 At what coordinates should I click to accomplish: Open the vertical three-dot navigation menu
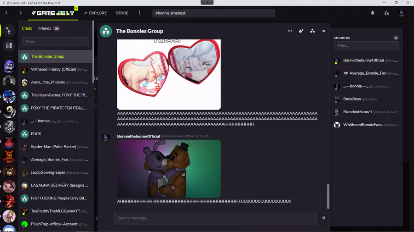pos(140,13)
